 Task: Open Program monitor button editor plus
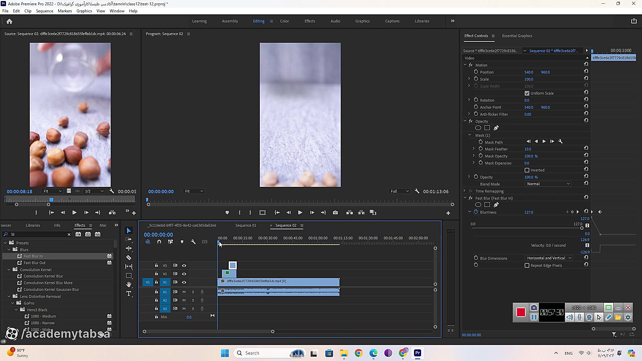point(448,213)
